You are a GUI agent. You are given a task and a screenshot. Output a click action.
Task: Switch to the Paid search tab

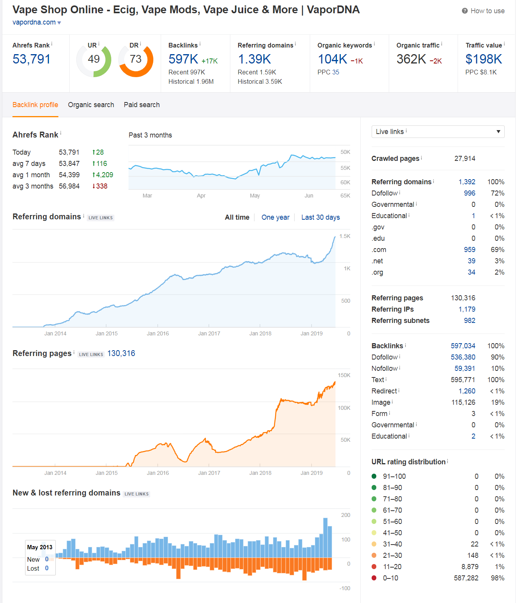142,105
